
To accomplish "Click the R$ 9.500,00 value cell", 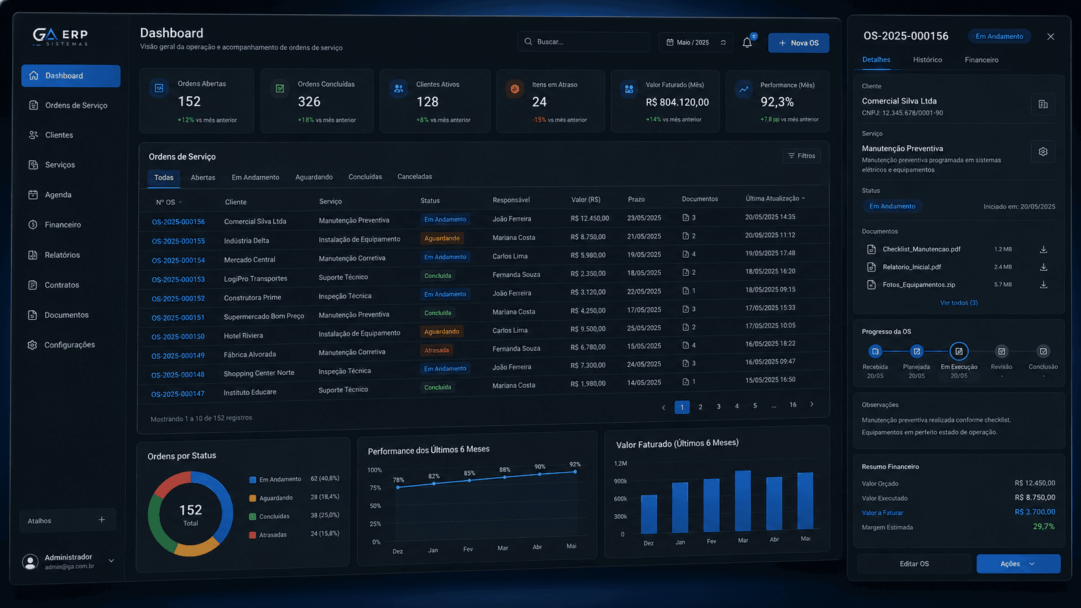I will [588, 329].
